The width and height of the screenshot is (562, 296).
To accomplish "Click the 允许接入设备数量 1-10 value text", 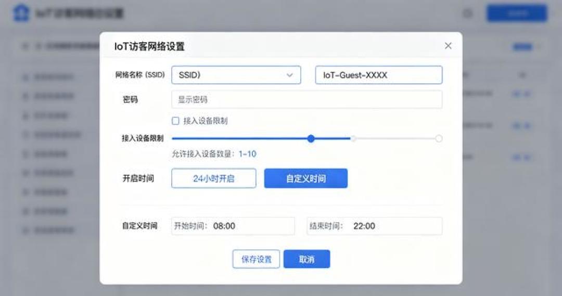I will click(247, 154).
